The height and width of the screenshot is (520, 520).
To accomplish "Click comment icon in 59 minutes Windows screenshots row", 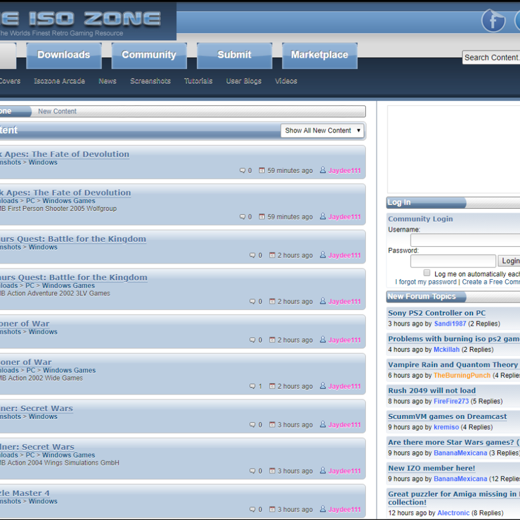I will 243,171.
